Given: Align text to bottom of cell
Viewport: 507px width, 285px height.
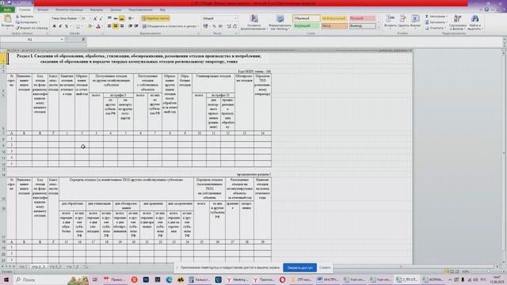Looking at the screenshot, I should (x=121, y=18).
